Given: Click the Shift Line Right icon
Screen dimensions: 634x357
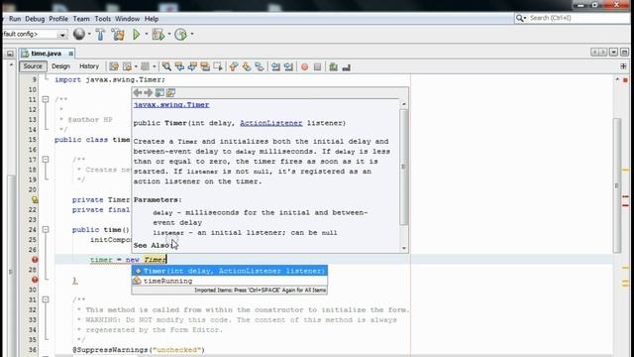Looking at the screenshot, I should click(x=288, y=66).
